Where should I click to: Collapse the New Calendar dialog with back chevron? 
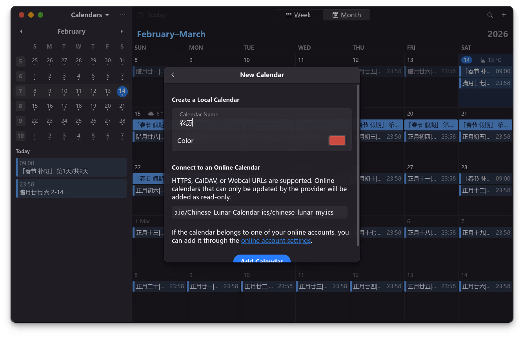(x=173, y=75)
